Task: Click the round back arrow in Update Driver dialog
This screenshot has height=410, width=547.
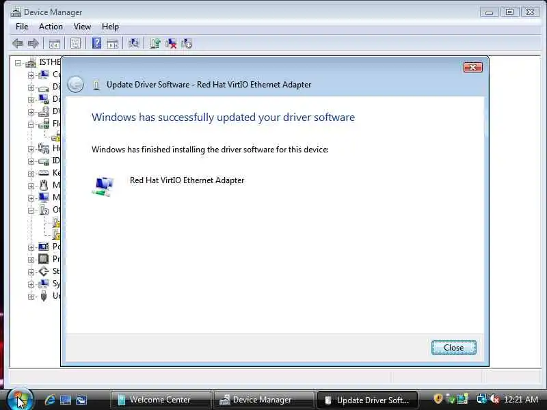Action: pyautogui.click(x=75, y=84)
